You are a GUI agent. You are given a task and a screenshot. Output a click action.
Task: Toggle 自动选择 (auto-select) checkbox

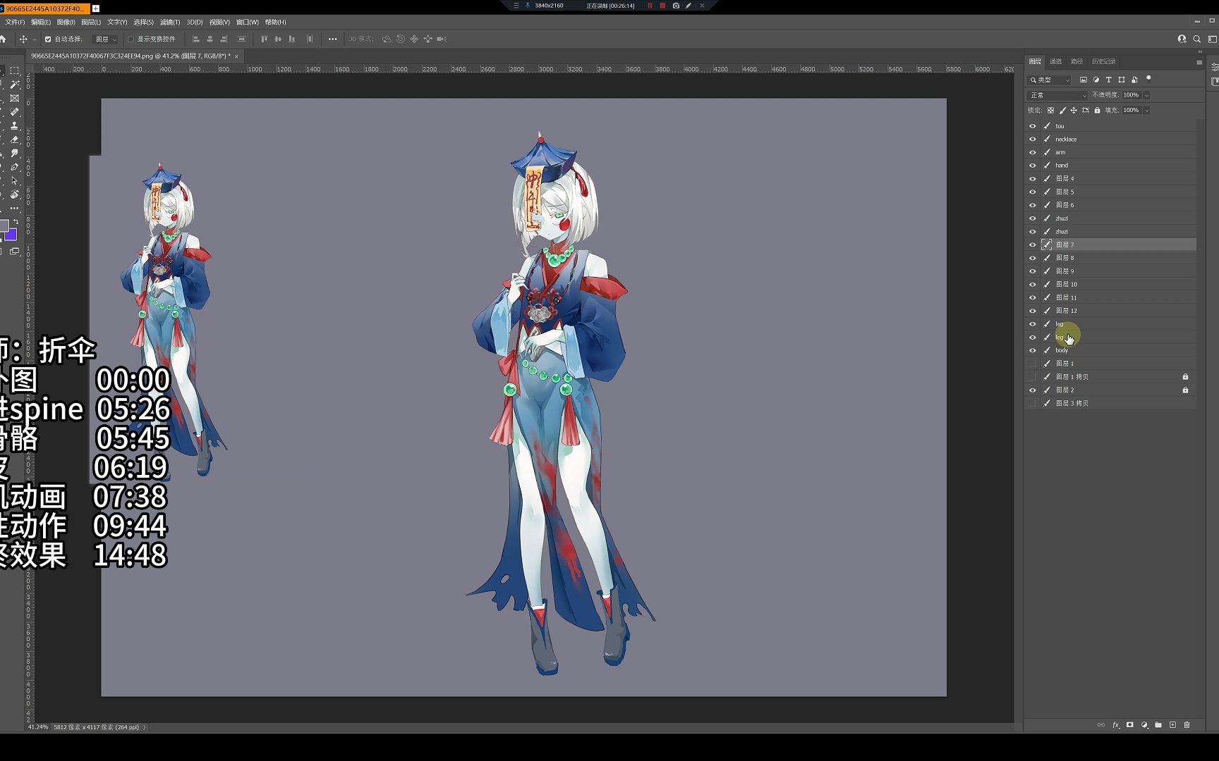[48, 39]
